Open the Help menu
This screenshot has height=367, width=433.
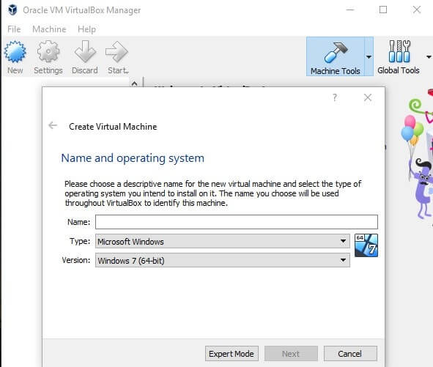(x=86, y=29)
